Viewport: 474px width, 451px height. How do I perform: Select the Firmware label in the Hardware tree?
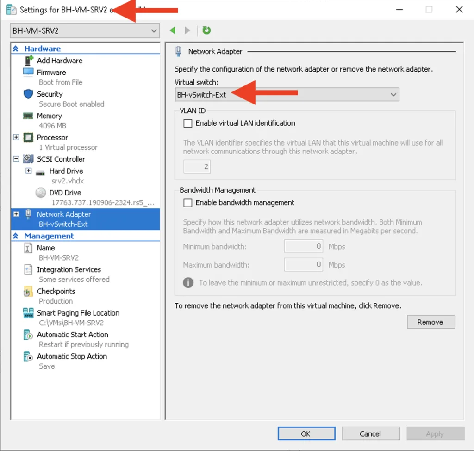pos(51,73)
